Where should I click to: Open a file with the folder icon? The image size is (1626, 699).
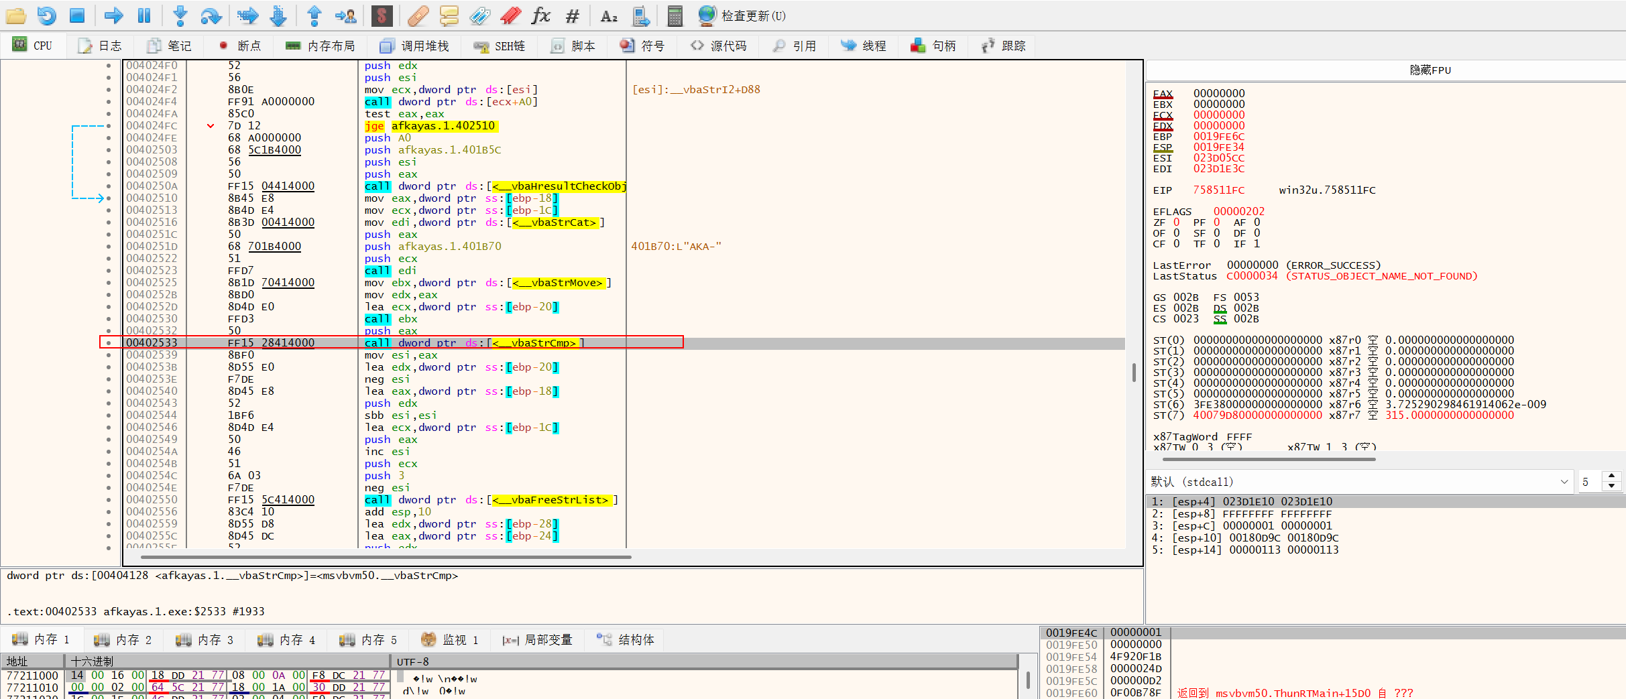15,15
